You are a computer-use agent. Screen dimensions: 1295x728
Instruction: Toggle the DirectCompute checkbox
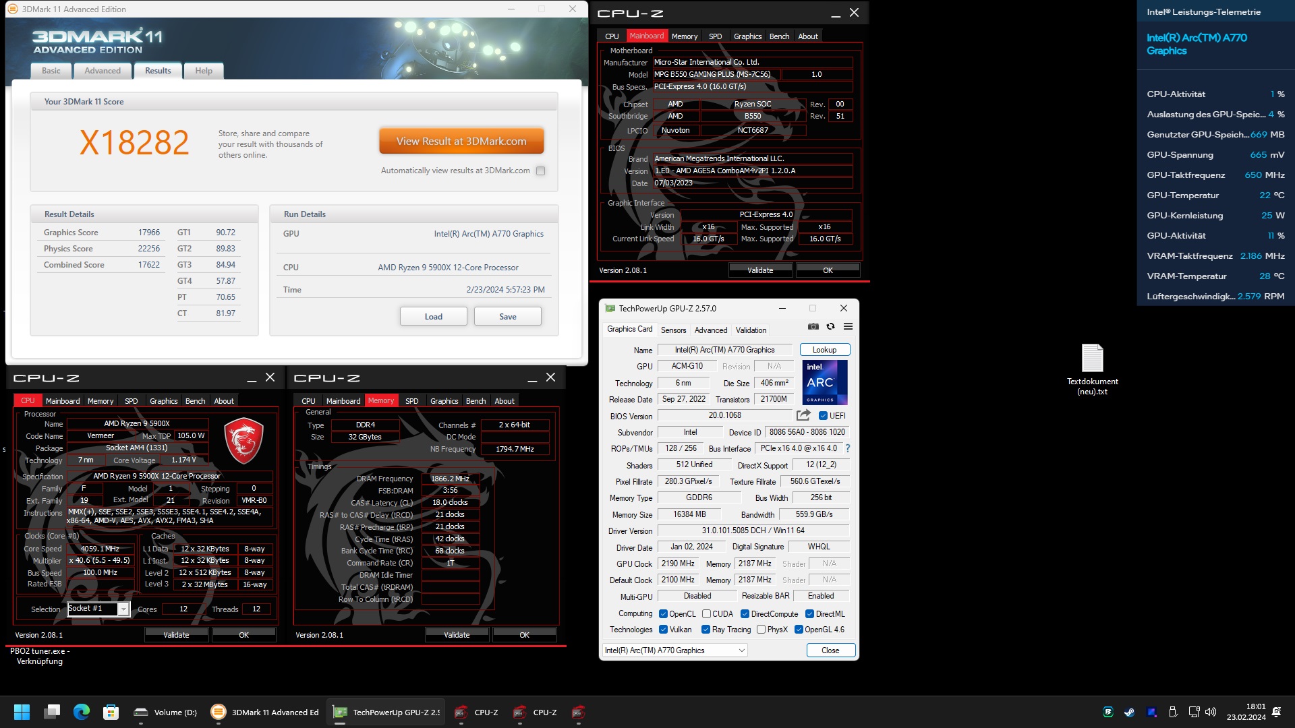point(745,614)
